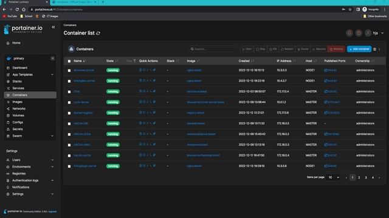Click the browser reload icon
The image size is (389, 218).
tap(17, 10)
